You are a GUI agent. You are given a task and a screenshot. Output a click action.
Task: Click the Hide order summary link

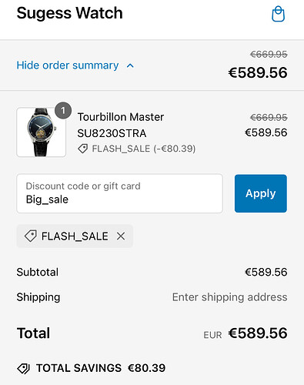click(x=68, y=65)
